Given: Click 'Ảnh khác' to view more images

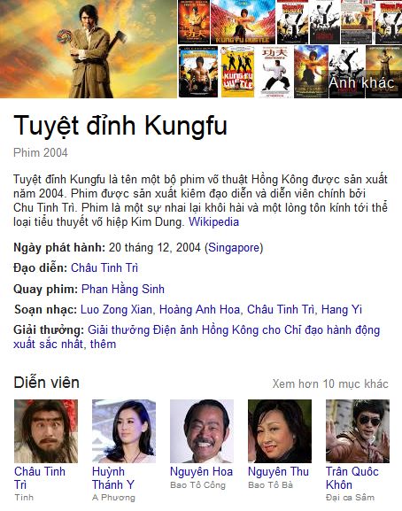Looking at the screenshot, I should click(361, 82).
